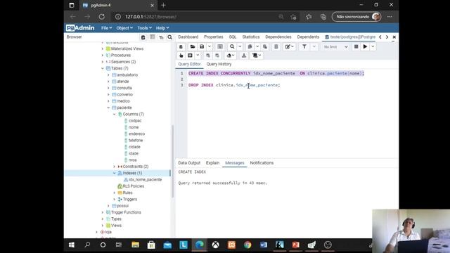Collapse the Tables (7) node
This screenshot has width=450, height=253.
[103, 68]
